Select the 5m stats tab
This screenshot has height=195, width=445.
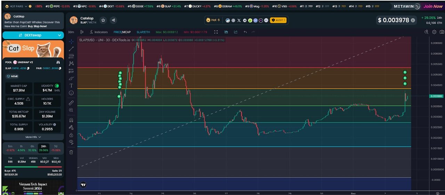click(10, 149)
